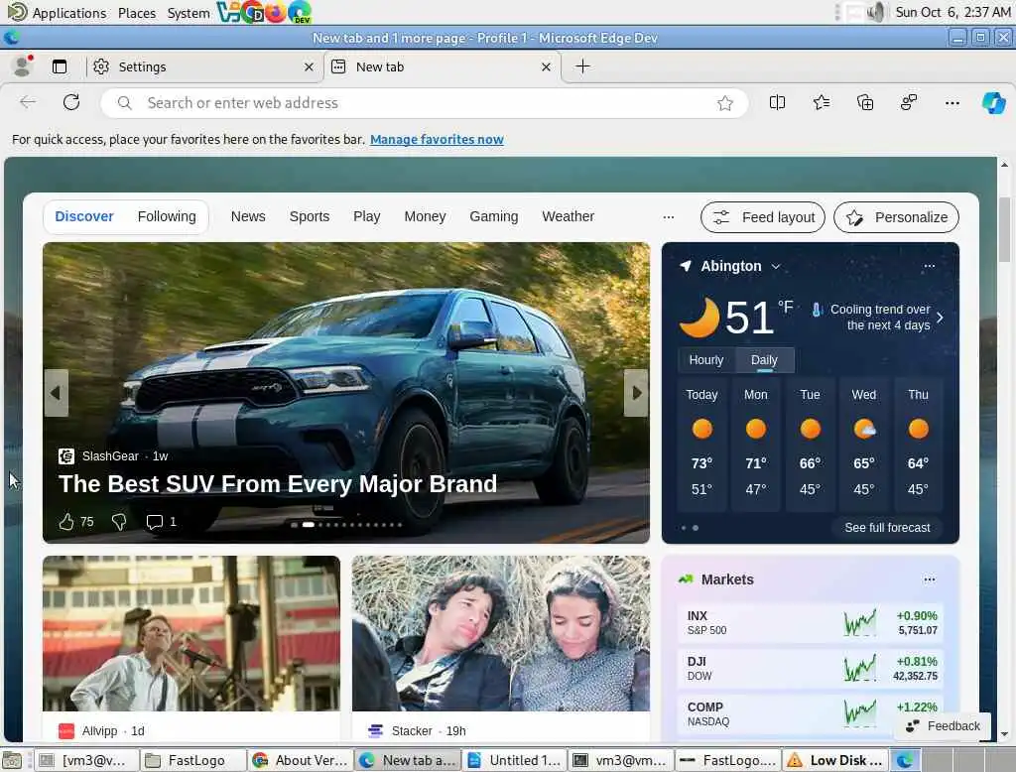This screenshot has width=1016, height=772.
Task: Open the Weather category
Action: (569, 216)
